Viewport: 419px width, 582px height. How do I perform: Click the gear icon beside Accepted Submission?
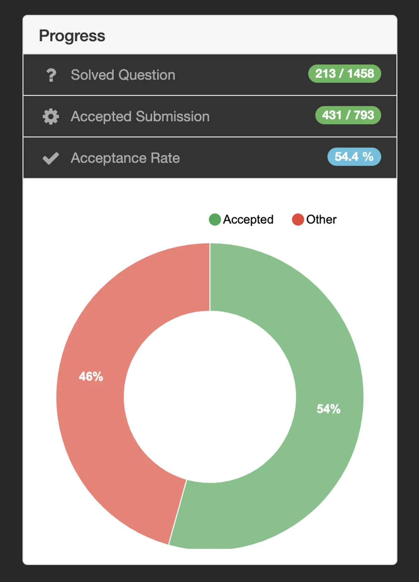tap(51, 117)
